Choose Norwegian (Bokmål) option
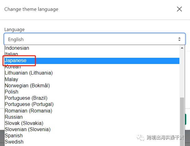190x146 pixels. coord(92,85)
